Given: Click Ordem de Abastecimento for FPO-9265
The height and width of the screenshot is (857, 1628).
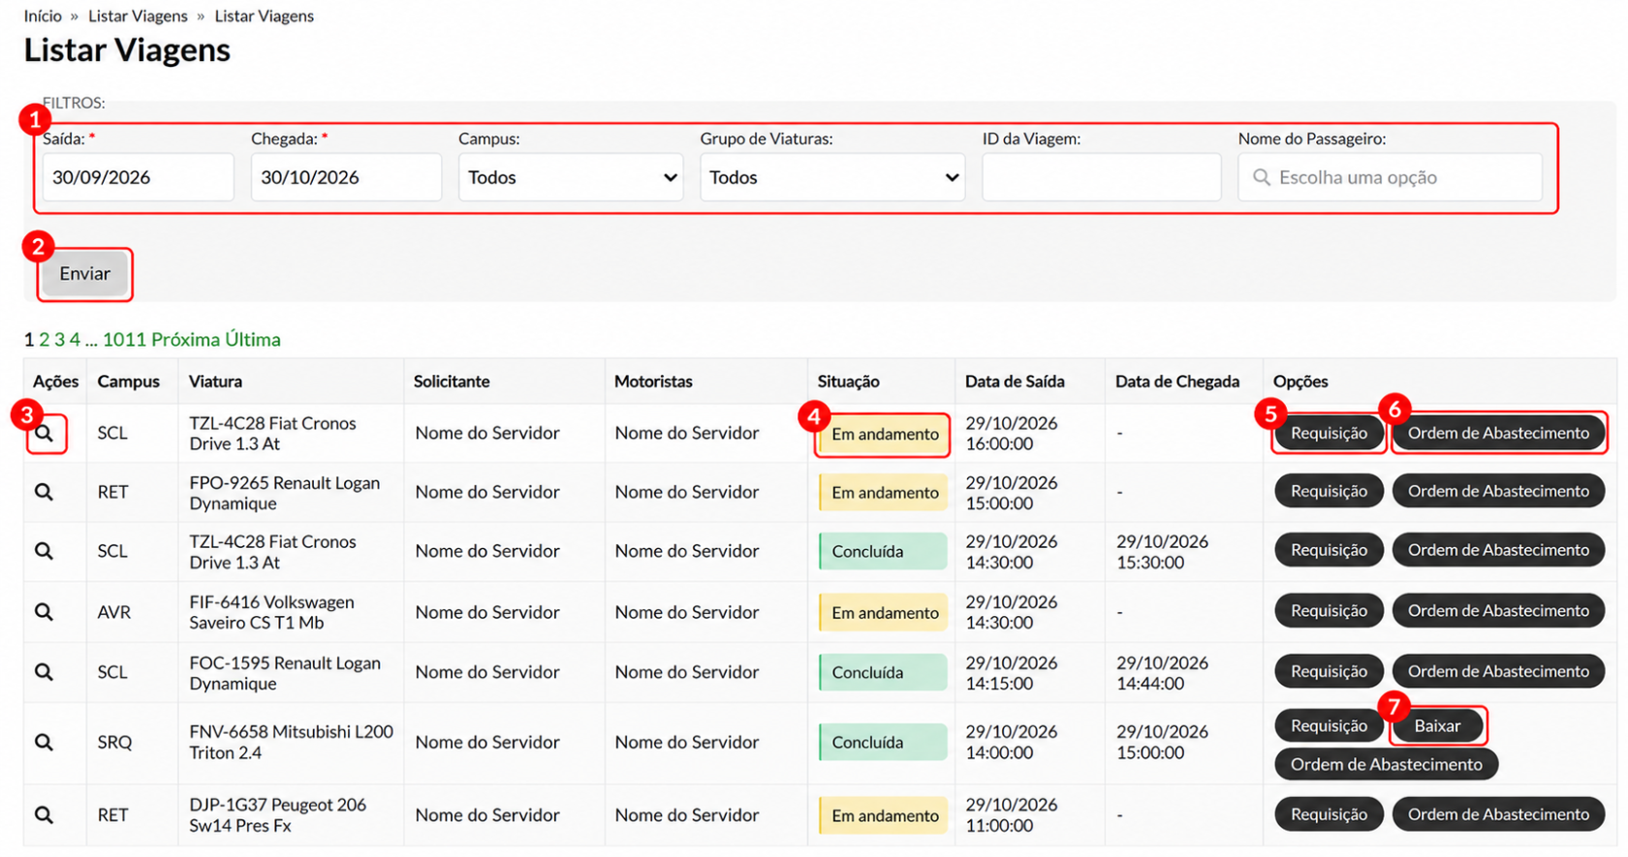Looking at the screenshot, I should point(1498,491).
